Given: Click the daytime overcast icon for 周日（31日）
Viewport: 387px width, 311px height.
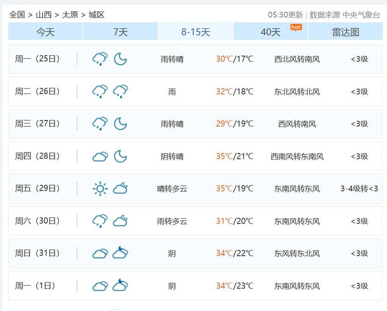Looking at the screenshot, I should [100, 253].
